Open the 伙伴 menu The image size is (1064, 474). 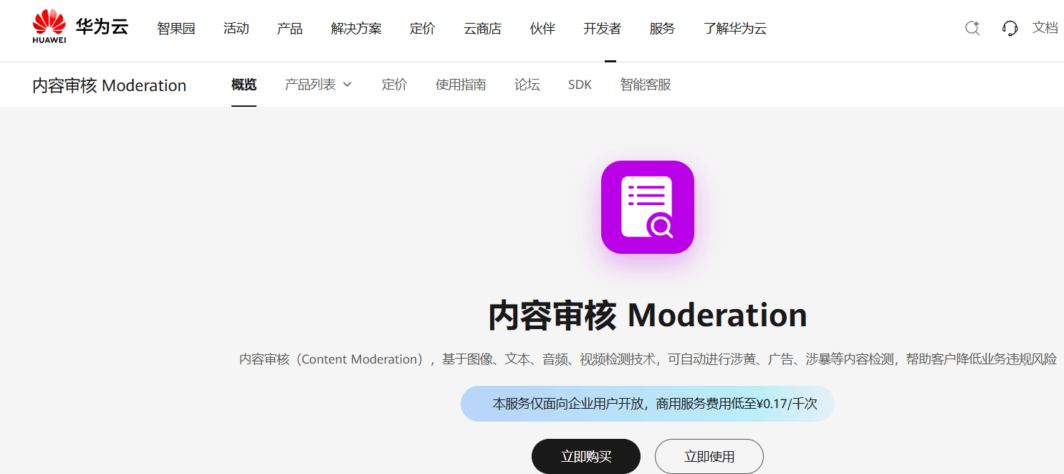[x=542, y=29]
